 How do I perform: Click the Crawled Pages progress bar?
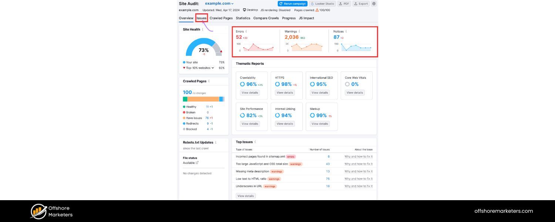[x=203, y=99]
